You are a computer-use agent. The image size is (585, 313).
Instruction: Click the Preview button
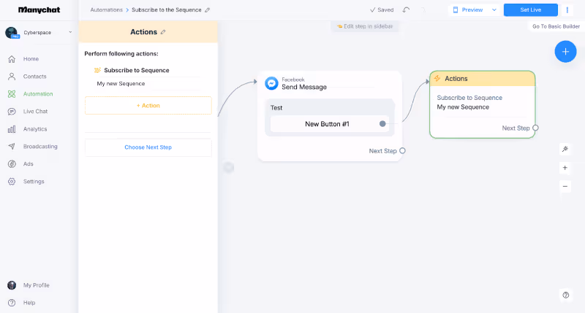pos(468,10)
